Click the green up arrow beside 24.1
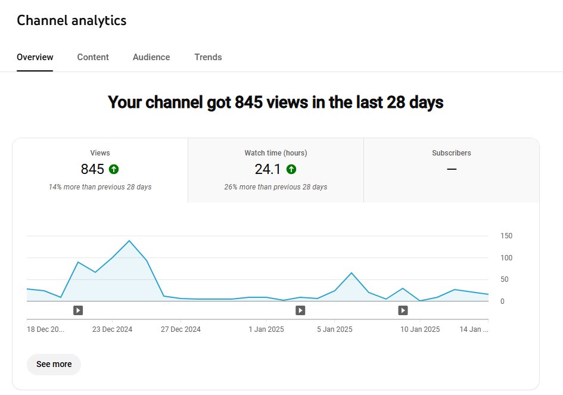This screenshot has width=563, height=395. [291, 169]
